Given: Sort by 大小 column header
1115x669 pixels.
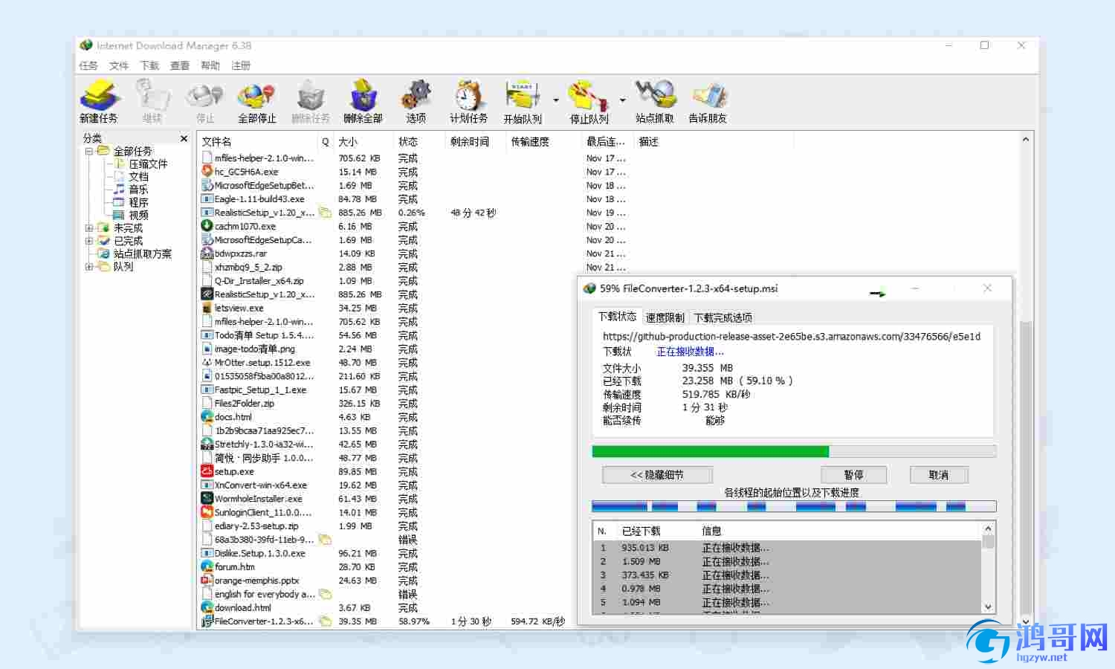Looking at the screenshot, I should [x=363, y=141].
